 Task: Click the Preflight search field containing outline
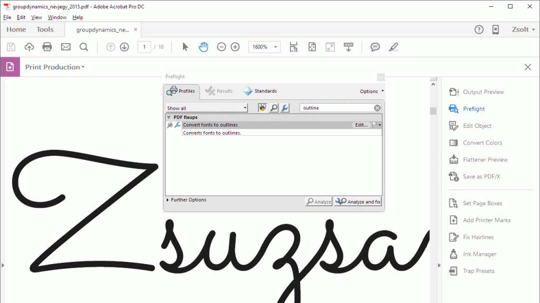pyautogui.click(x=336, y=108)
